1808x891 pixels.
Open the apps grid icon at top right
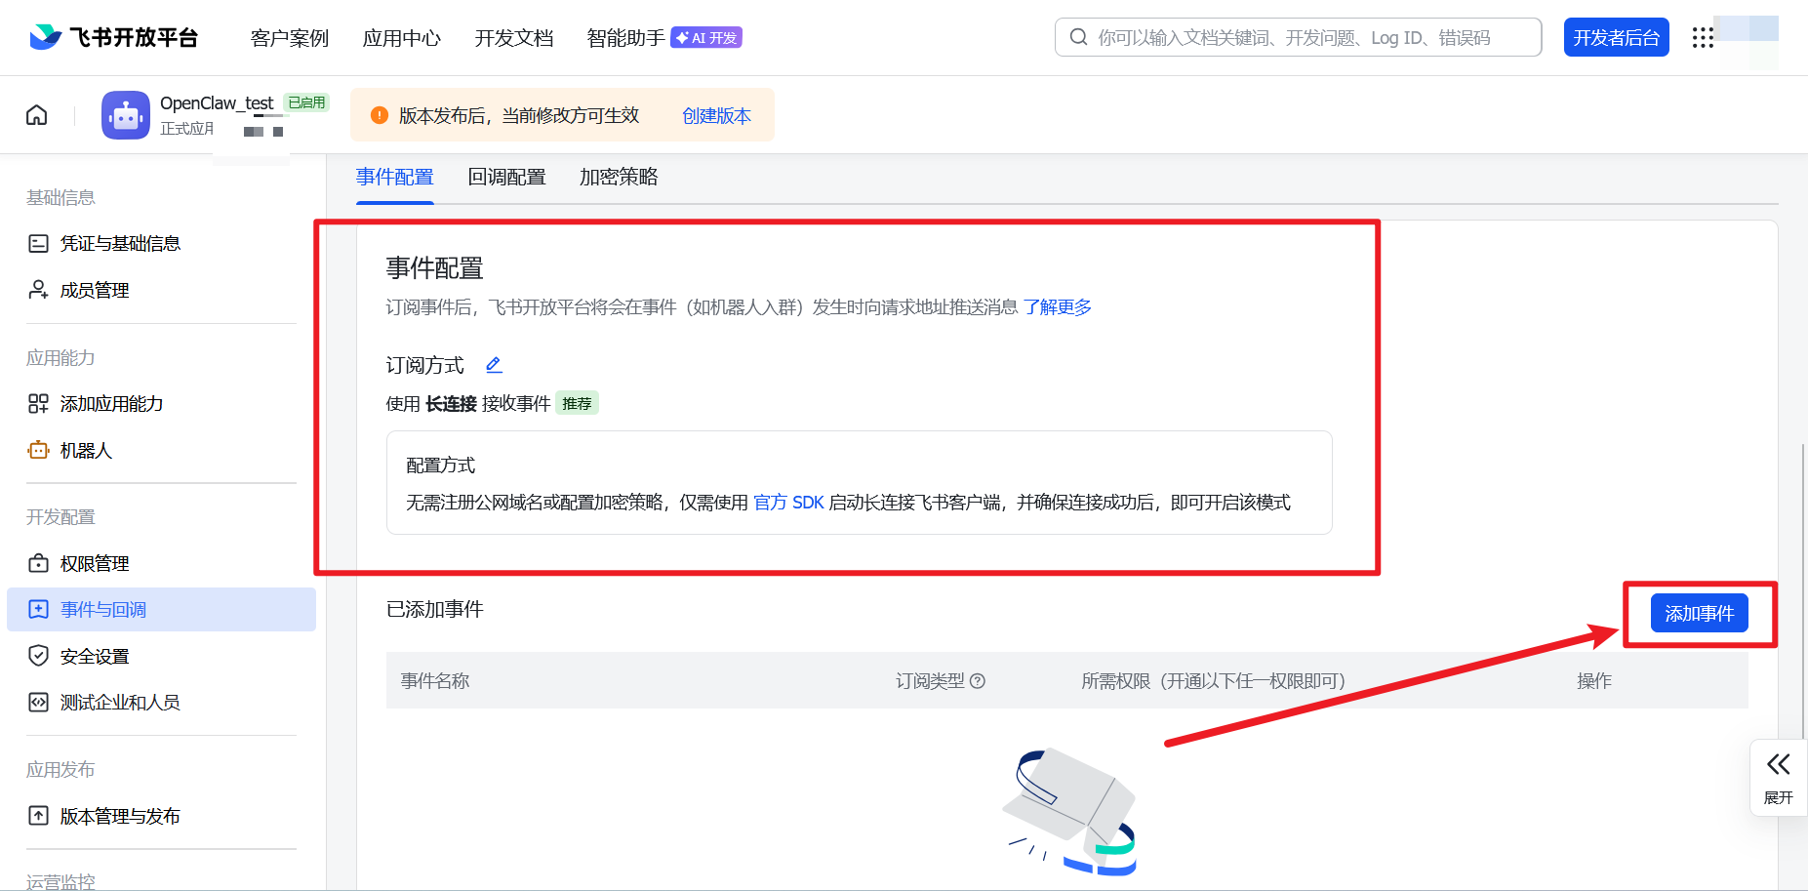pos(1704,37)
